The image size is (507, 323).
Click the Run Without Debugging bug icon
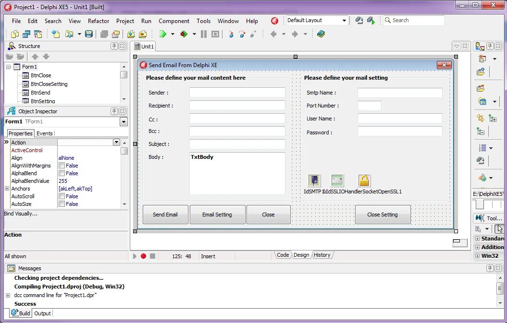pyautogui.click(x=184, y=34)
